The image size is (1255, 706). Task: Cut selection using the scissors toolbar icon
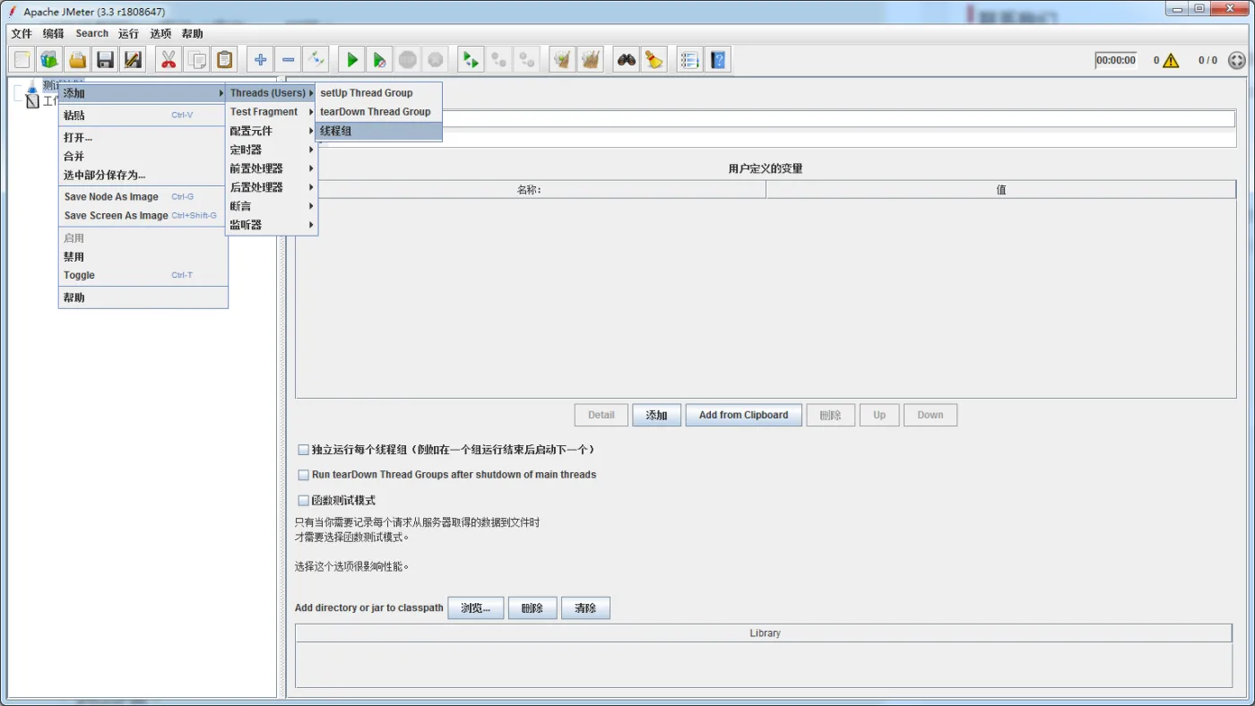(x=168, y=59)
